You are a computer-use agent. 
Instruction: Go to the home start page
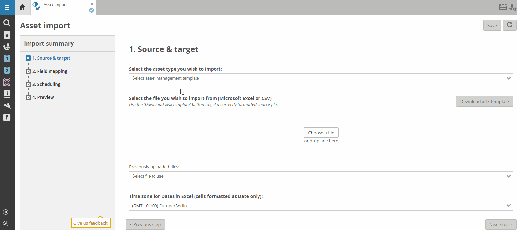(x=22, y=7)
